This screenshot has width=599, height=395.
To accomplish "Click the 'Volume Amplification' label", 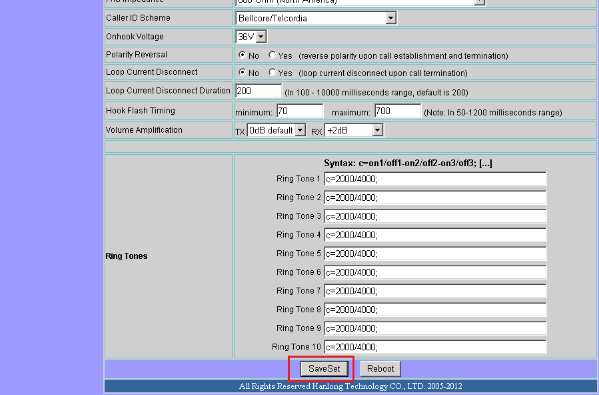I will tap(144, 130).
